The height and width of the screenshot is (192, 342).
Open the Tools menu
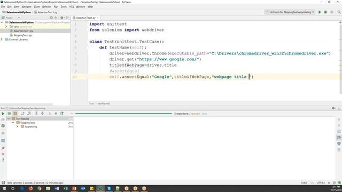pos(64,7)
